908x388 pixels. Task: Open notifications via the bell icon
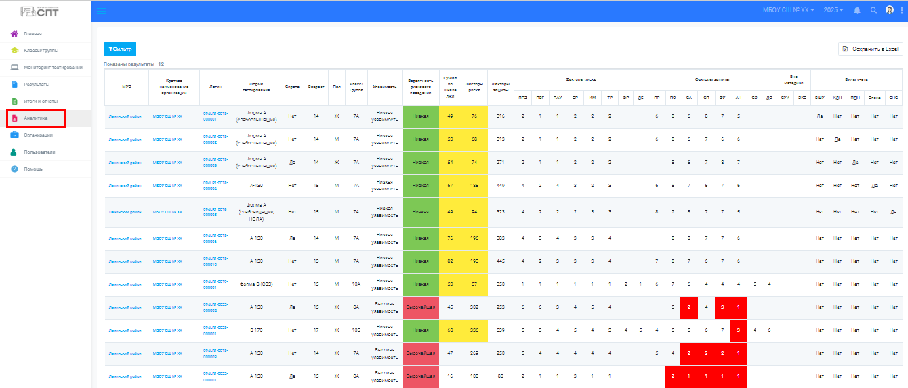coord(857,10)
